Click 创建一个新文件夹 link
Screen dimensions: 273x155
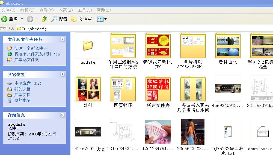31,48
